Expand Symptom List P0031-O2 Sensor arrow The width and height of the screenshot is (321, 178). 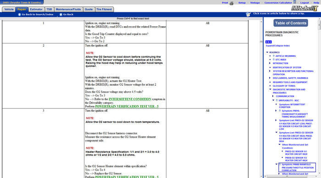pyautogui.click(x=276, y=120)
